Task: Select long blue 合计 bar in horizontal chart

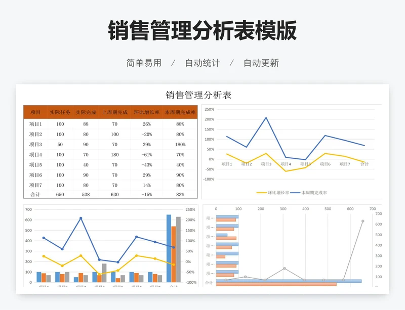Action: point(289,281)
